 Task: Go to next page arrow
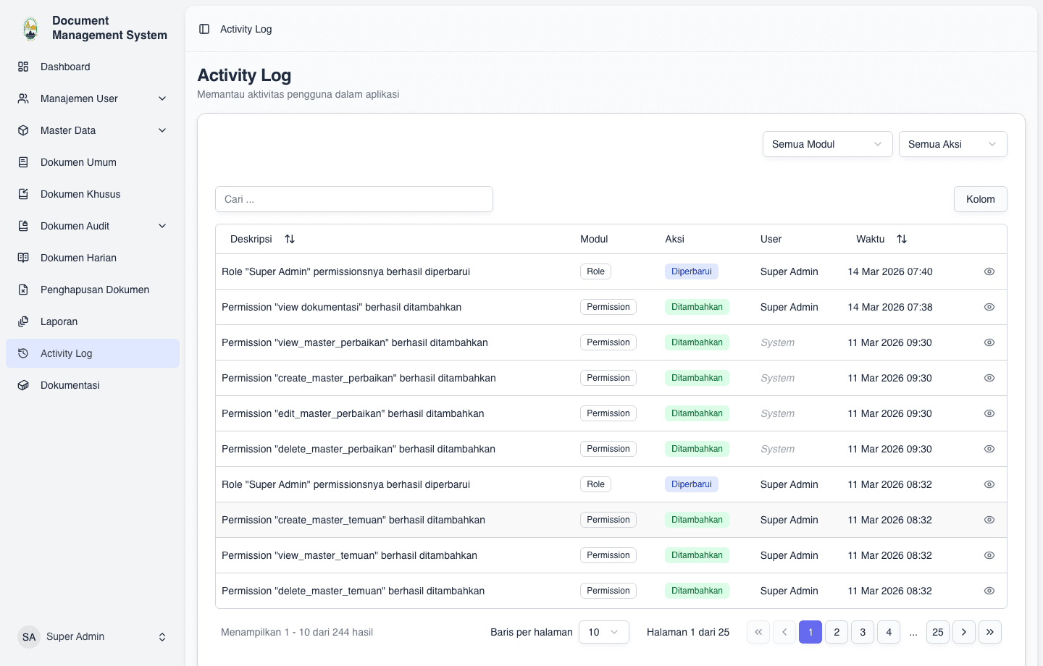coord(964,632)
